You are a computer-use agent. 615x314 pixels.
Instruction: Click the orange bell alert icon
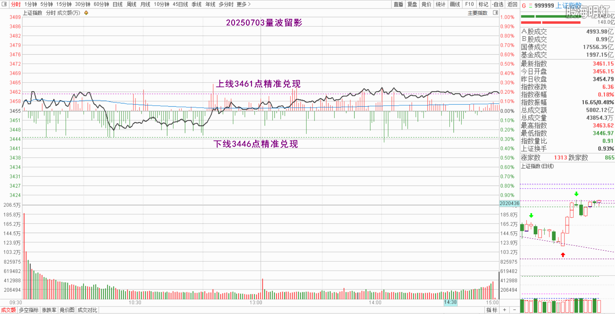(x=86, y=13)
